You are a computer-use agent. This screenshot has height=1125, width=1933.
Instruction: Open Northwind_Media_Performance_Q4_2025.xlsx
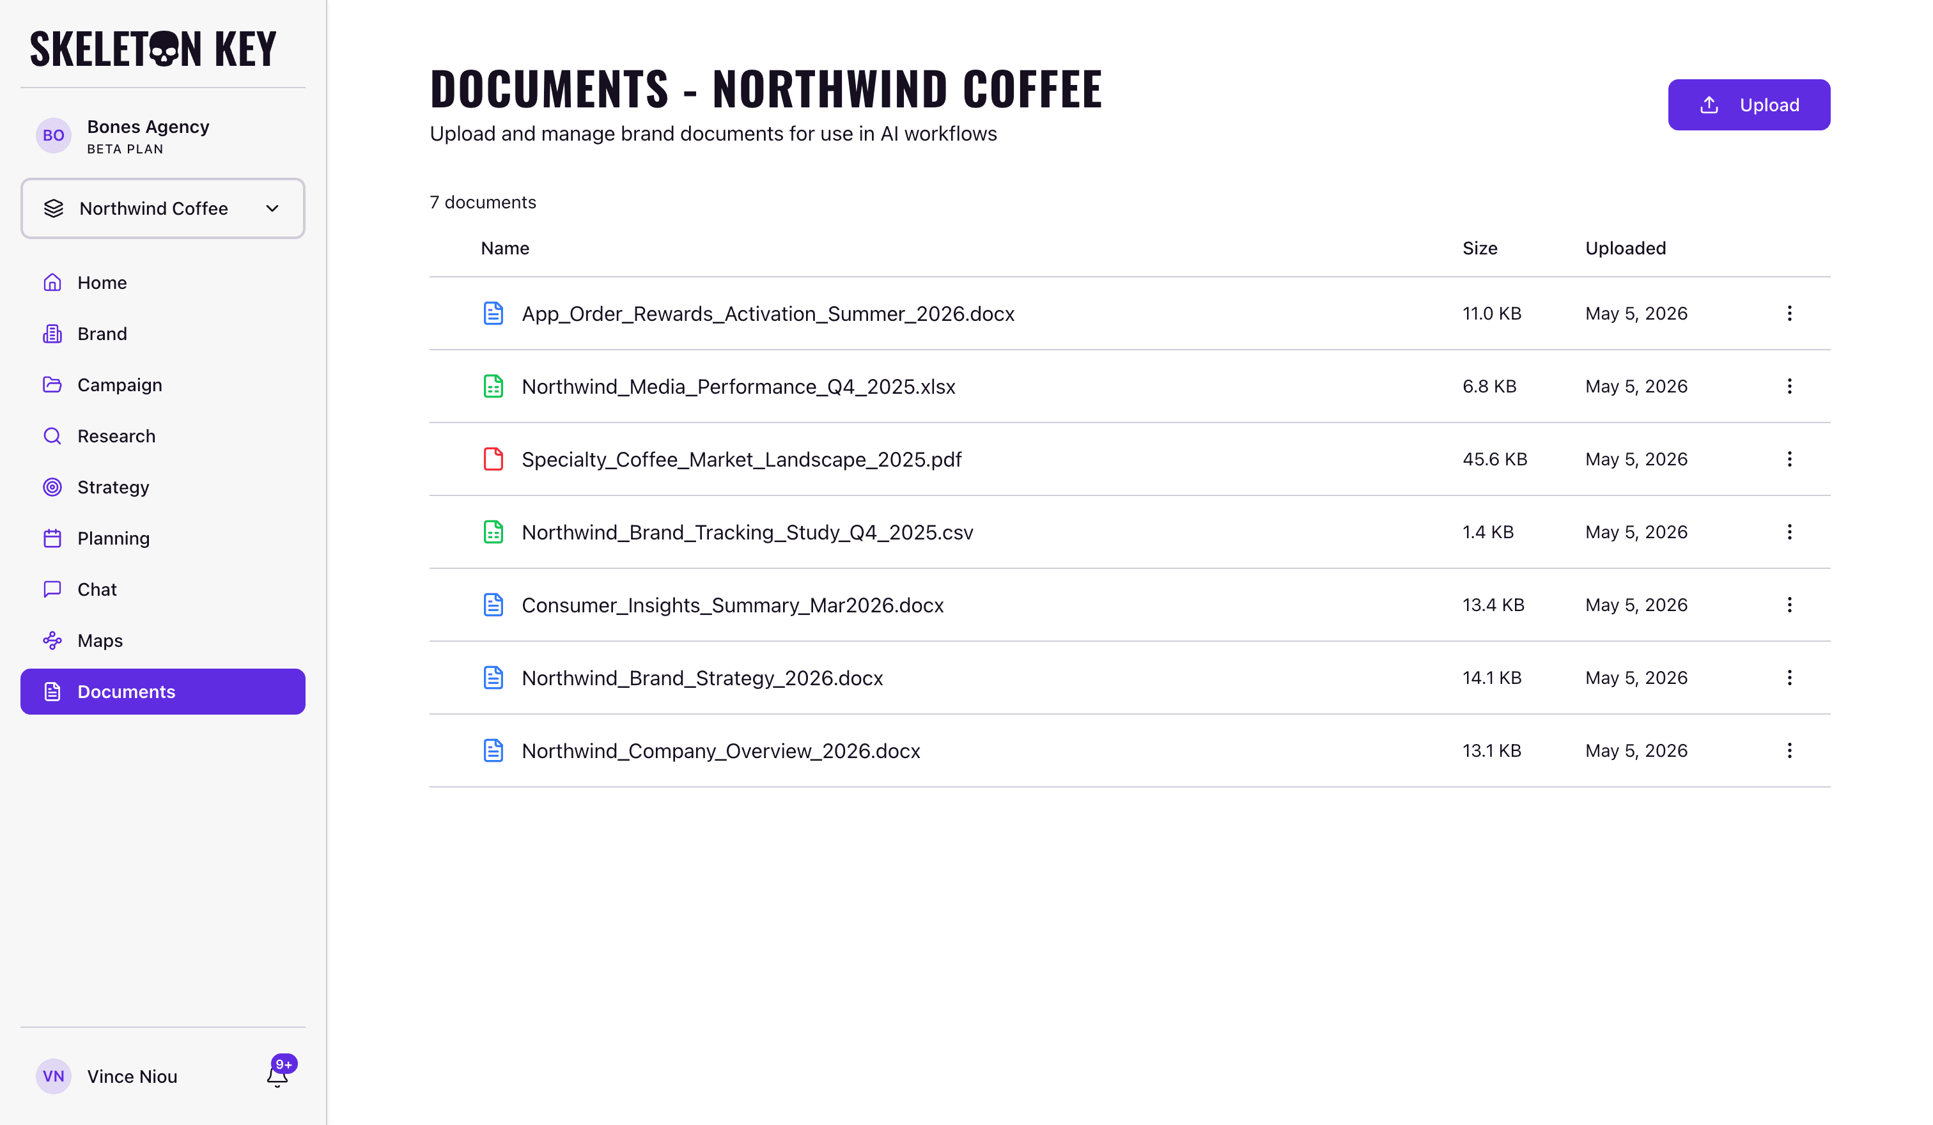pos(739,387)
